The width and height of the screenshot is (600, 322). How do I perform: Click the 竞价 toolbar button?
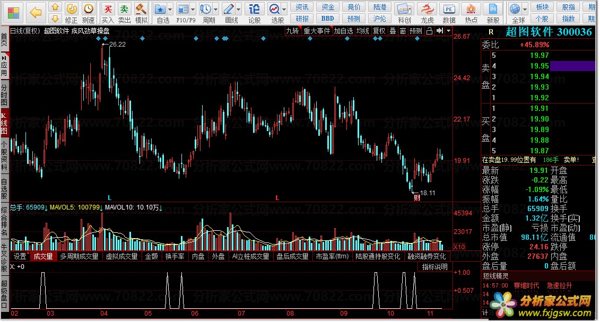354,7
